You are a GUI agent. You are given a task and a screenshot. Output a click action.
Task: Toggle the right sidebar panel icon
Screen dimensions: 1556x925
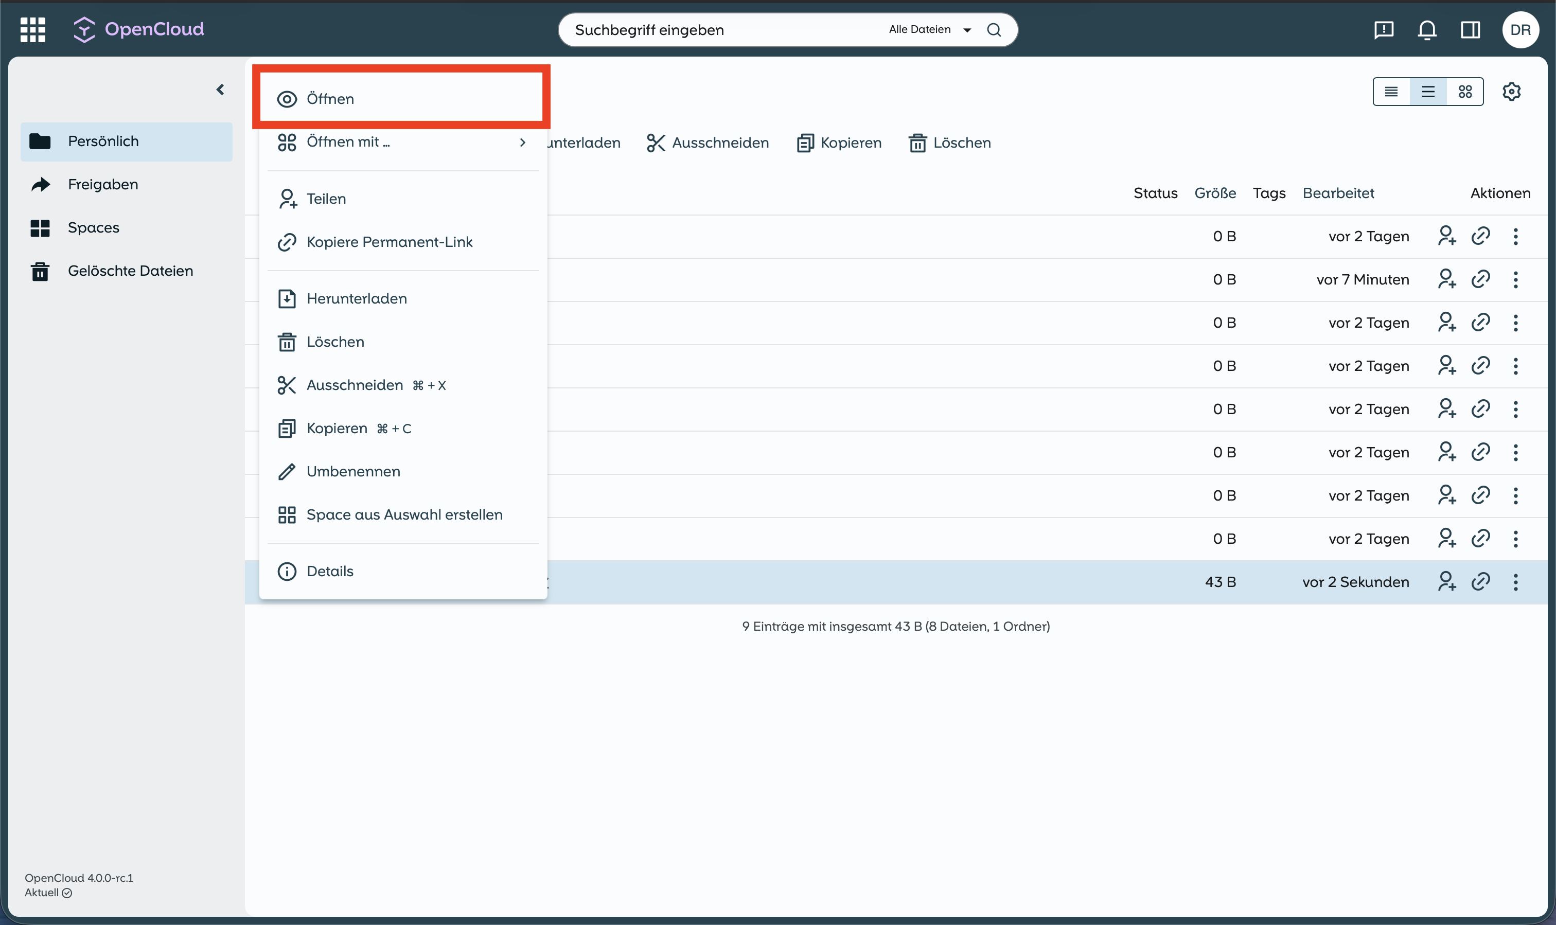1470,30
